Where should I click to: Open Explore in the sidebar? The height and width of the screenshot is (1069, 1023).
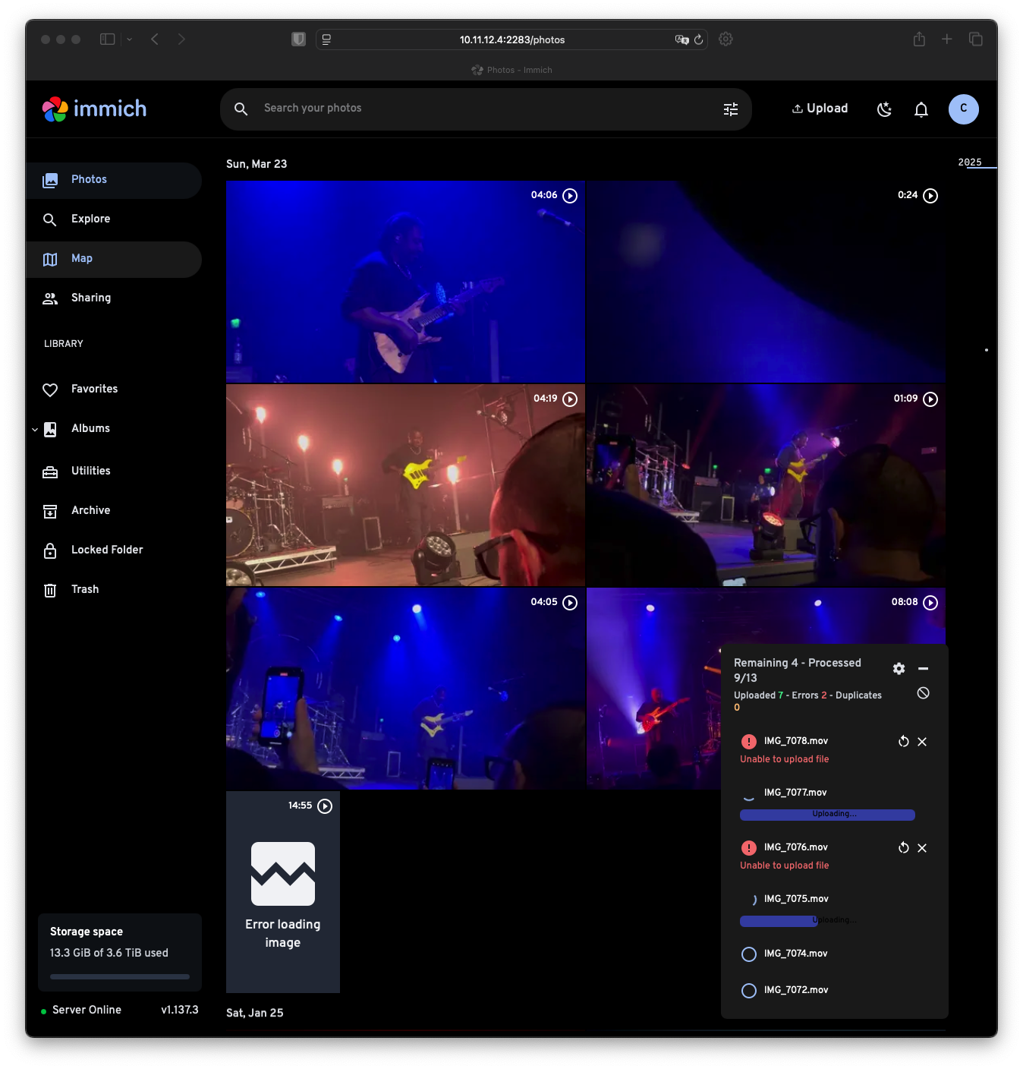[x=114, y=219]
